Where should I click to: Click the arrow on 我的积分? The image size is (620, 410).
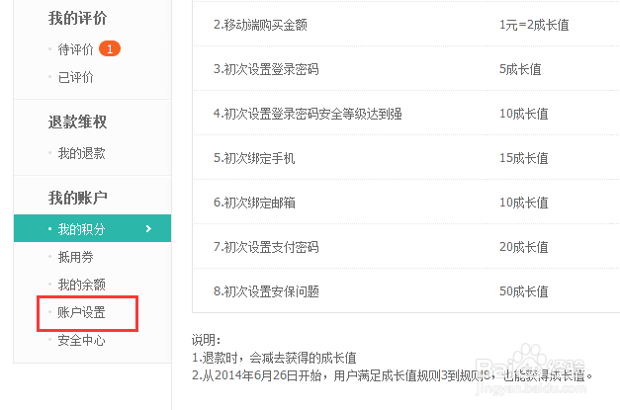pyautogui.click(x=148, y=229)
